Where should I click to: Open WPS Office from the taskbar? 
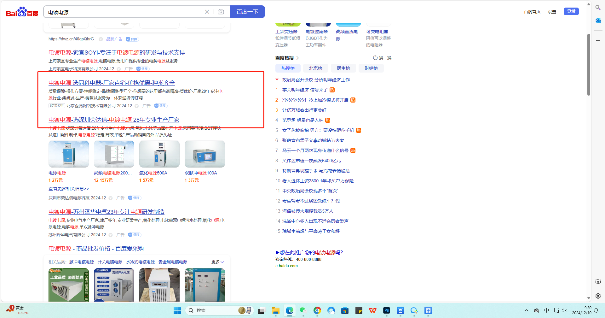(373, 311)
